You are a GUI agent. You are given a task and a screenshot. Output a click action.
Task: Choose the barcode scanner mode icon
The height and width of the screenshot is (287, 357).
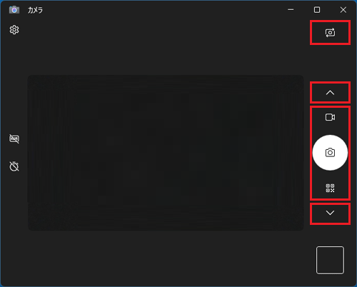[330, 188]
